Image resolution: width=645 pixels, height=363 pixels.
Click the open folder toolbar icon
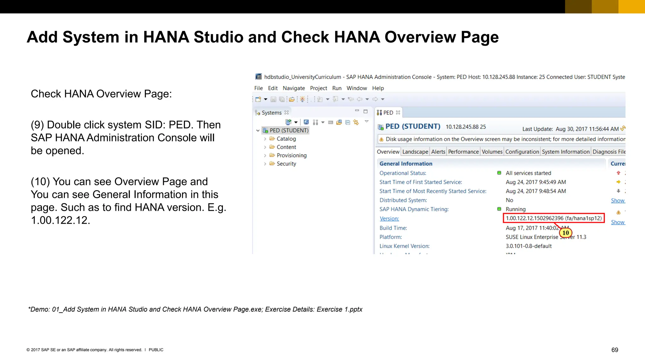(x=292, y=99)
